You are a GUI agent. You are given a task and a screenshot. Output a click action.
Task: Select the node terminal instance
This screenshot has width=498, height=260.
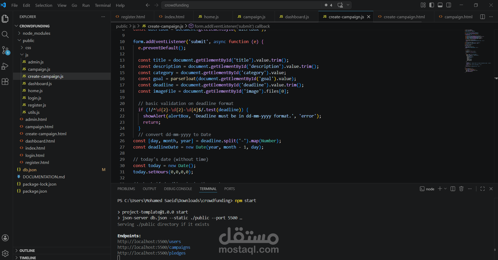(427, 189)
